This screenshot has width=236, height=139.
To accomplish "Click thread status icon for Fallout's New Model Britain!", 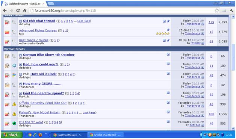I will [x=7, y=114].
